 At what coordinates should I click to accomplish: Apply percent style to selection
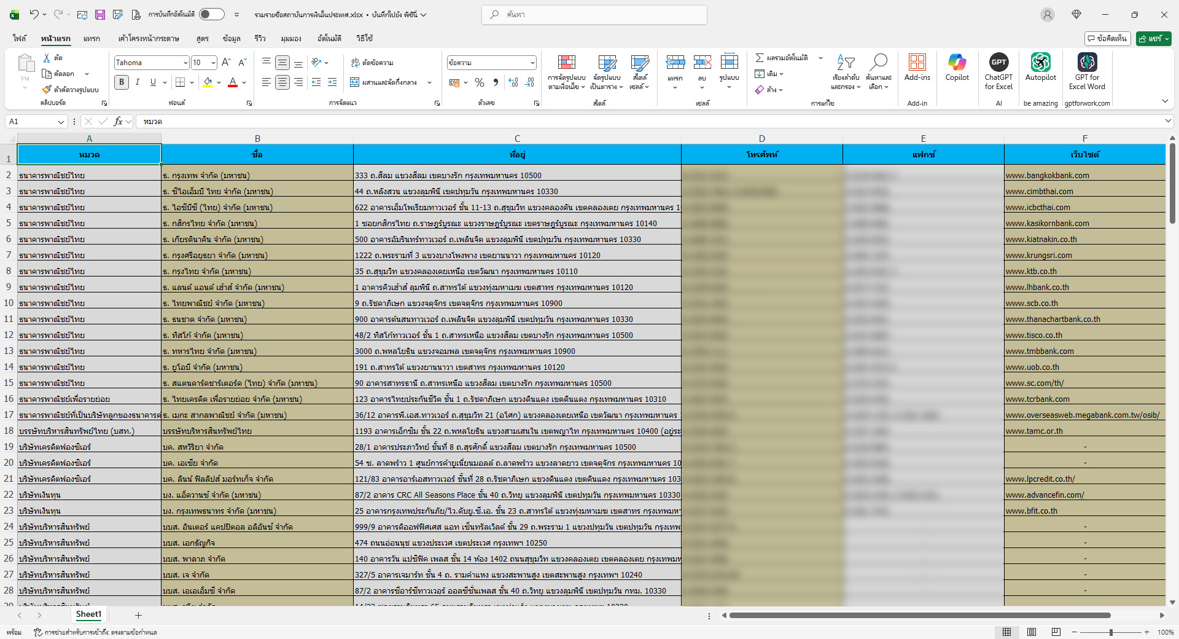[480, 82]
